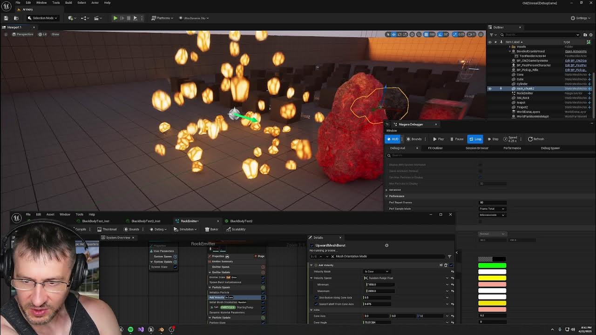Viewport: 596px width, 335px height.
Task: Click the green color swatch
Action: pyautogui.click(x=492, y=266)
